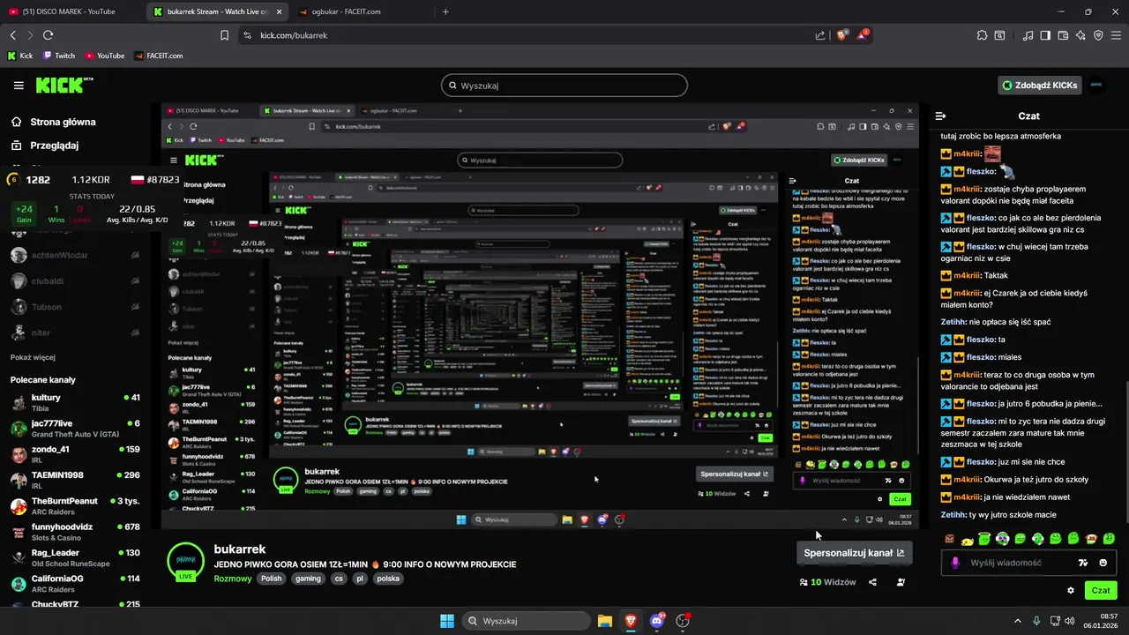Click the polska stream tag
1129x635 pixels.
click(x=388, y=579)
